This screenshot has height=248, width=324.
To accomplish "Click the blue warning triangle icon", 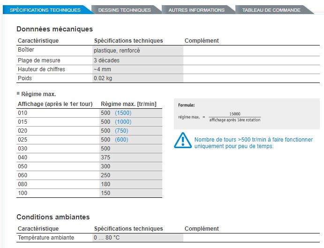I will coord(182,140).
